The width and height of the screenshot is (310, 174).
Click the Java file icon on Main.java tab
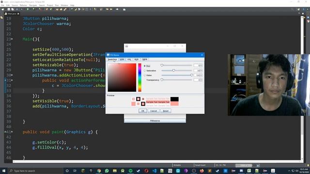(6, 14)
